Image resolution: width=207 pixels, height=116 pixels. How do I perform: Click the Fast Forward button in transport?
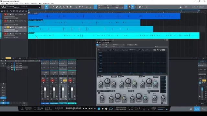(89, 109)
